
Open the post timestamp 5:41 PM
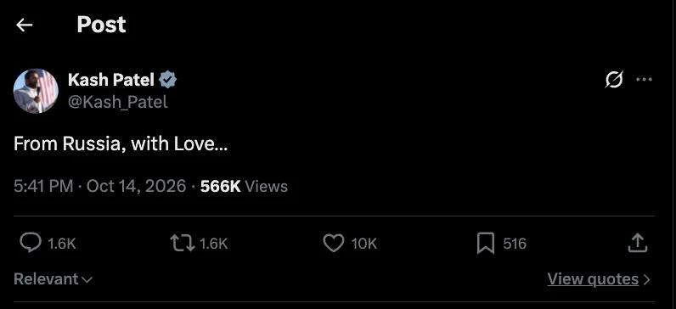tap(43, 186)
